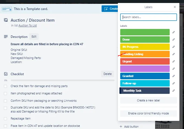This screenshot has width=184, height=129.
Task: Tick 'Duplicate SKU and add the date' checkbox
Action: pyautogui.click(x=5, y=108)
